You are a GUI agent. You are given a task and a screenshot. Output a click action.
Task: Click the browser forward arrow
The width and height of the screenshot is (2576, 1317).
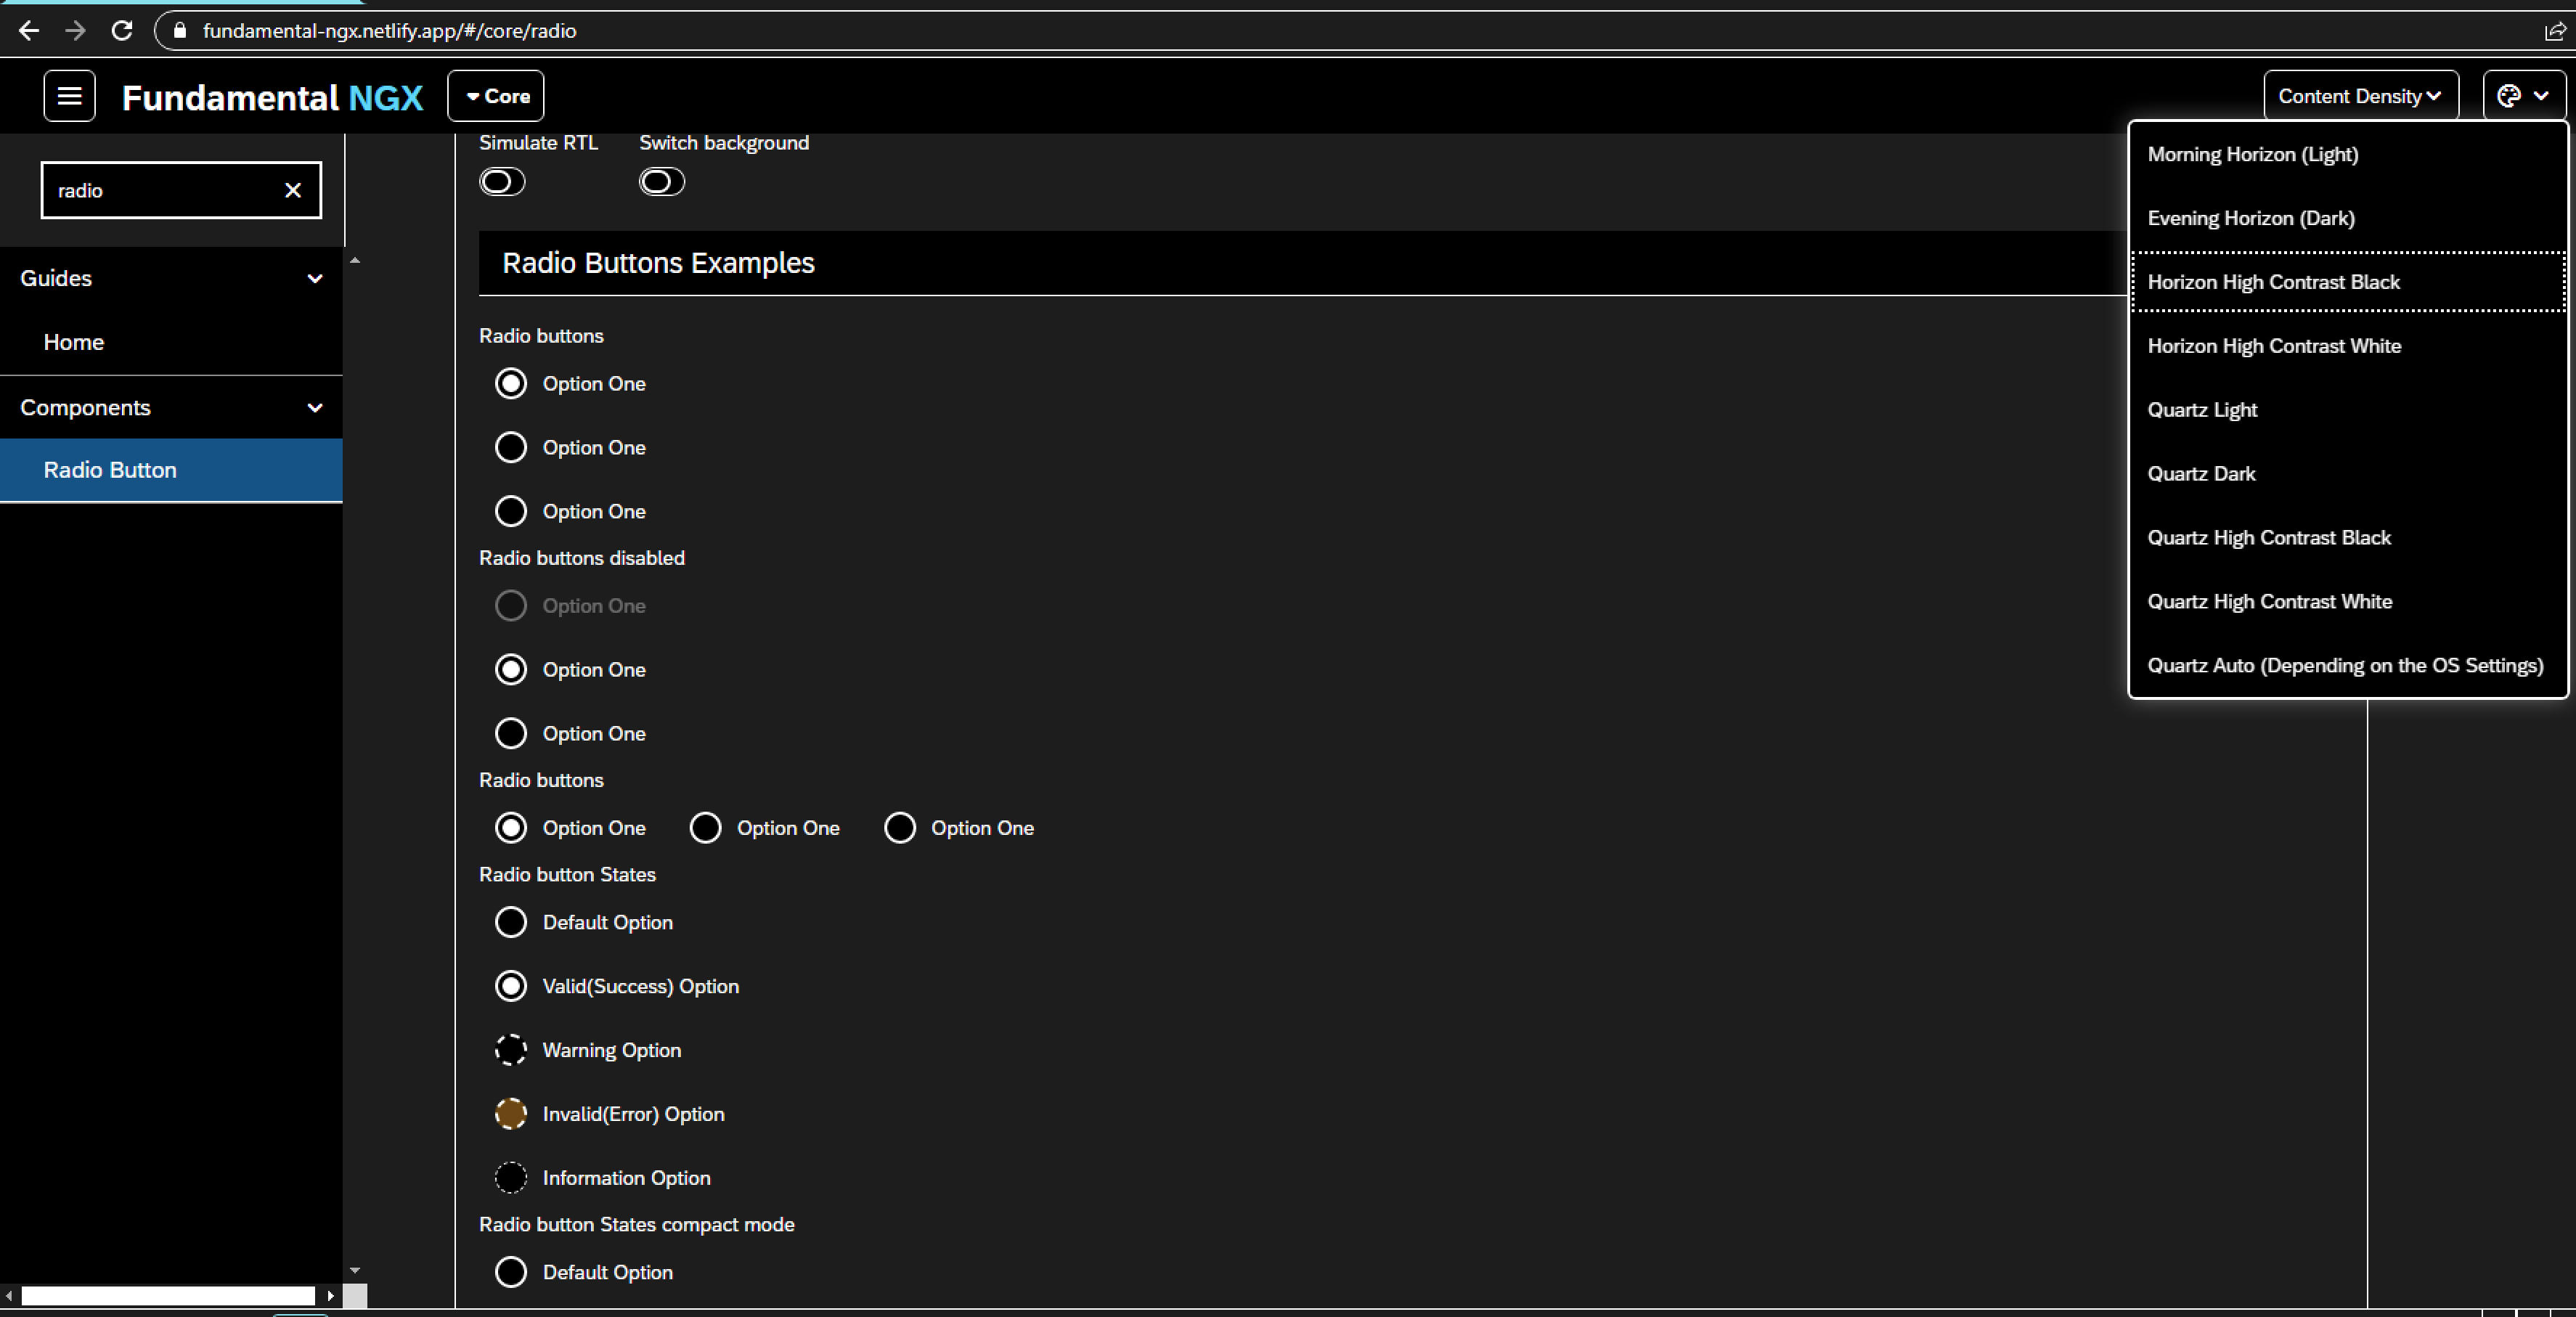[x=76, y=30]
